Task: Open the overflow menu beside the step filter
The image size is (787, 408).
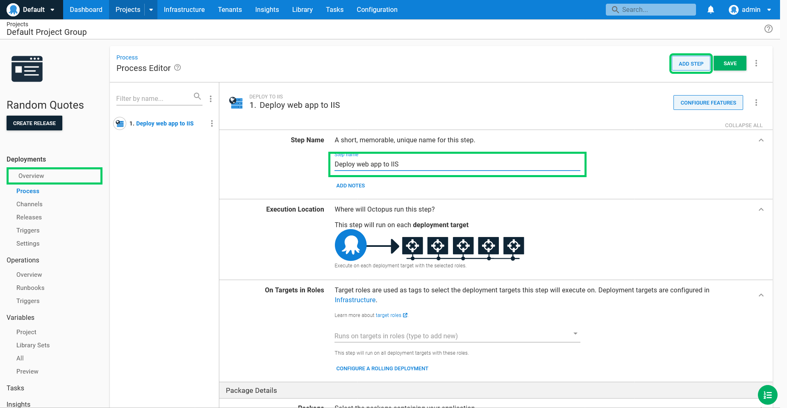Action: [x=211, y=99]
